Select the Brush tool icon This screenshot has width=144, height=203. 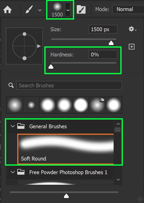point(29,10)
